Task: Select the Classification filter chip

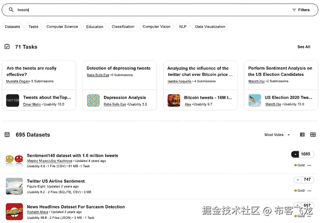Action: [x=123, y=27]
